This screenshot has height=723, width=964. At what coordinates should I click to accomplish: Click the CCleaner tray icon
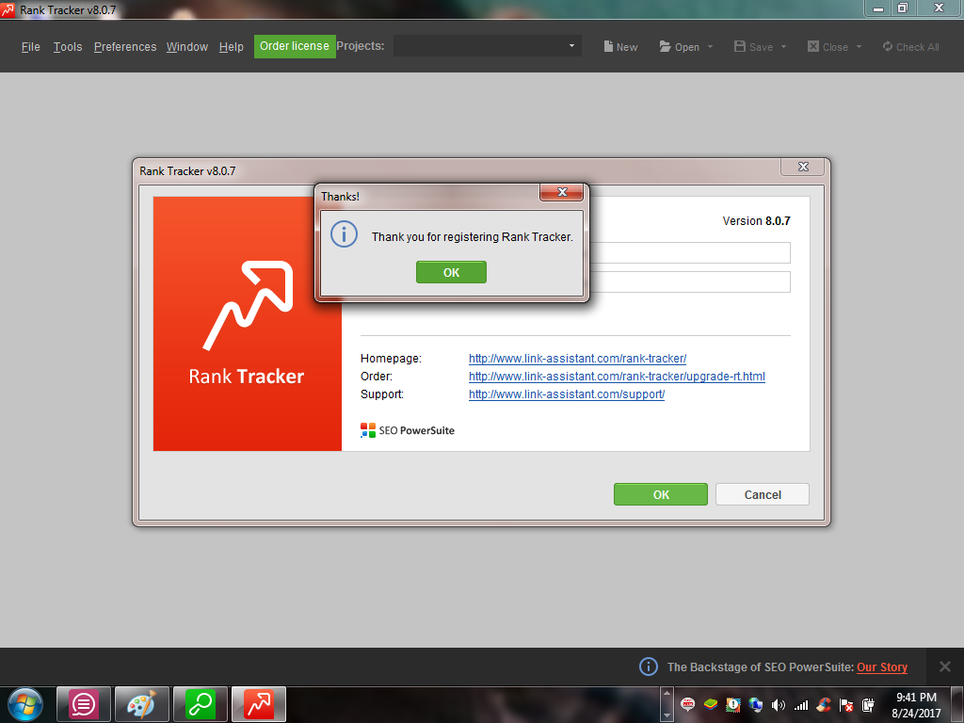(824, 704)
